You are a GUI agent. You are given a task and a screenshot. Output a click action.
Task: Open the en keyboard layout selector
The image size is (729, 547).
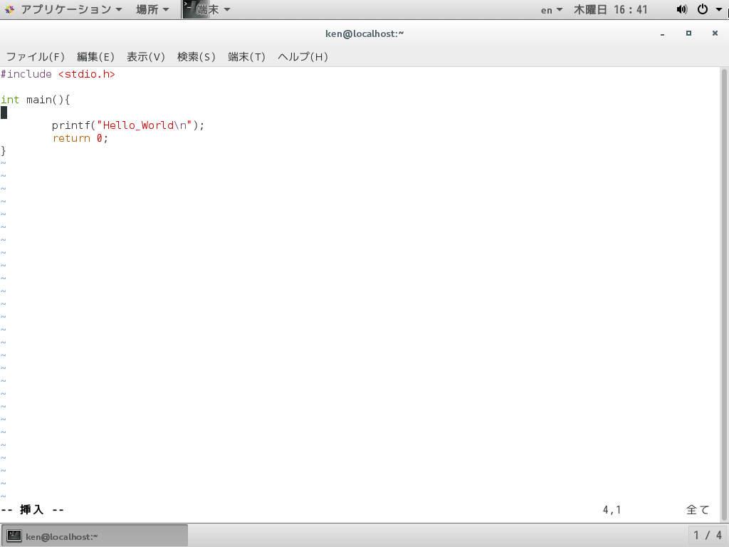point(550,9)
